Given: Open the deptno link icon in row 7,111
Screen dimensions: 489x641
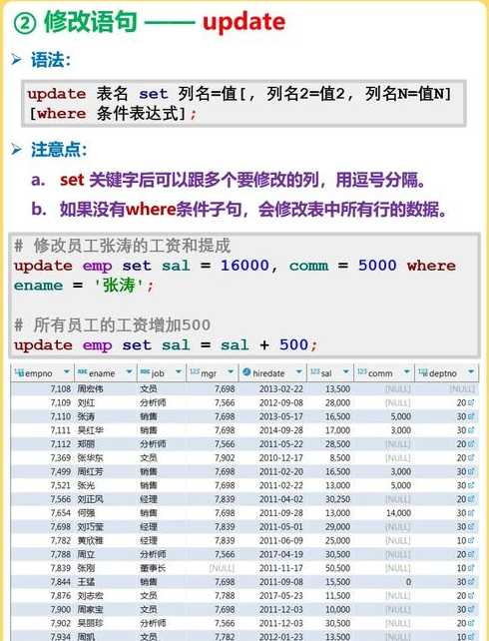Looking at the screenshot, I should coord(471,430).
